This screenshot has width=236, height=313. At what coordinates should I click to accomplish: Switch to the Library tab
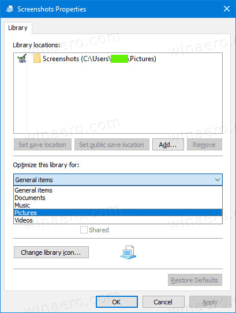coord(18,28)
